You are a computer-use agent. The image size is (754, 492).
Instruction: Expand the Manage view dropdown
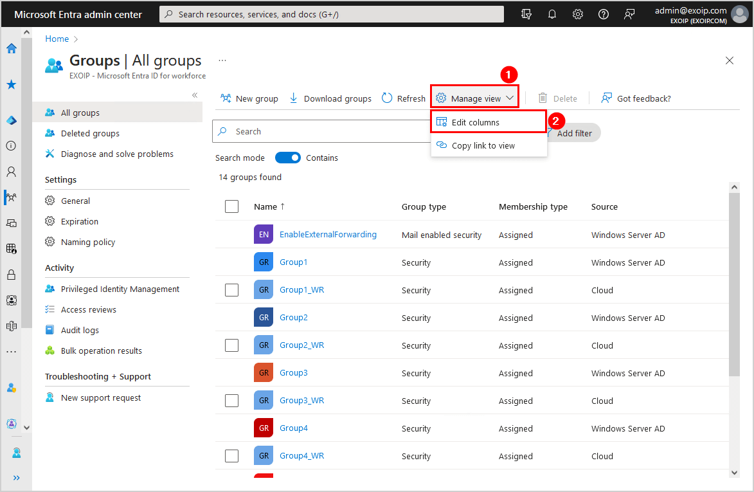click(x=475, y=98)
